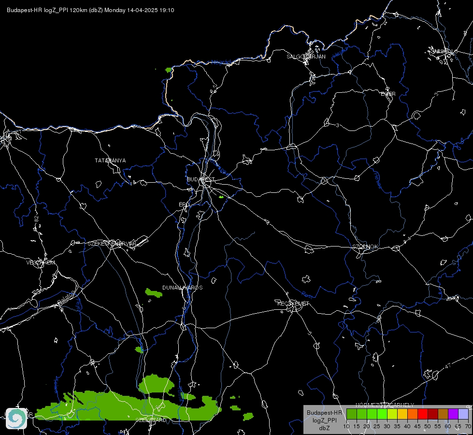This screenshot has width=473, height=435.
Task: Click the swirl logo icon at bottom left
Action: coord(16,419)
